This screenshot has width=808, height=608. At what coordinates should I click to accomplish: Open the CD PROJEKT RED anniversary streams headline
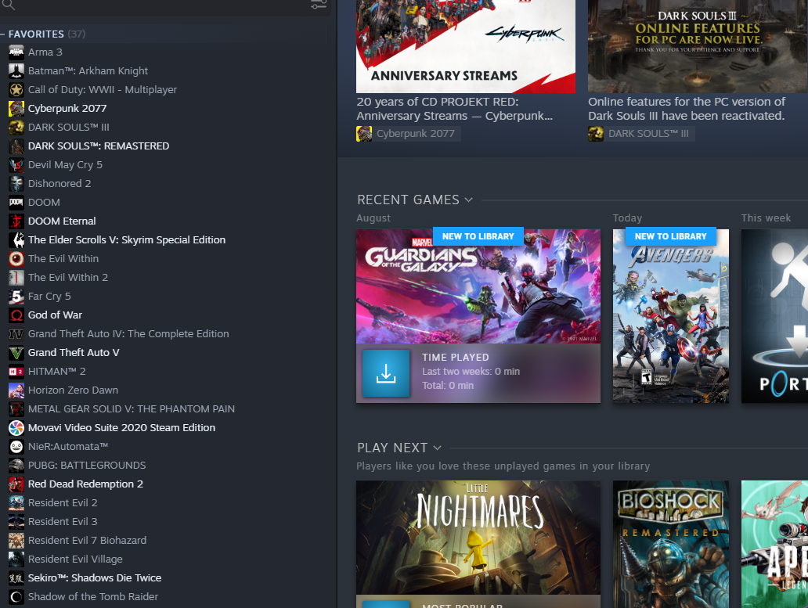point(454,109)
